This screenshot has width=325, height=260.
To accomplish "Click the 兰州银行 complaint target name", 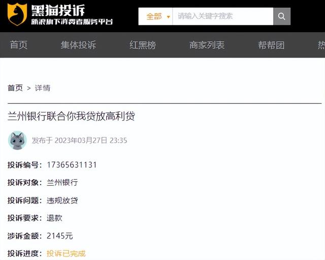I will coord(62,183).
